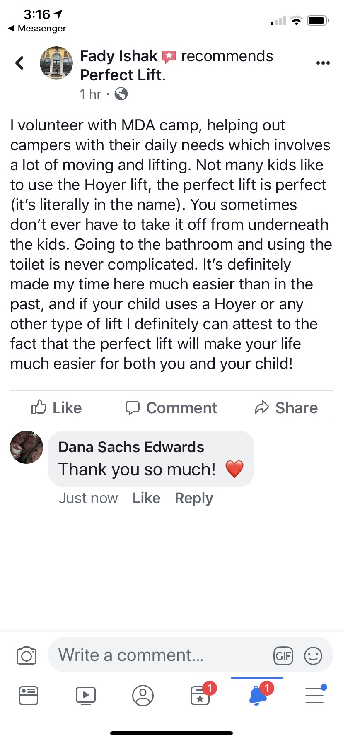Image resolution: width=343 pixels, height=742 pixels.
Task: Share the recommendation post
Action: (286, 408)
